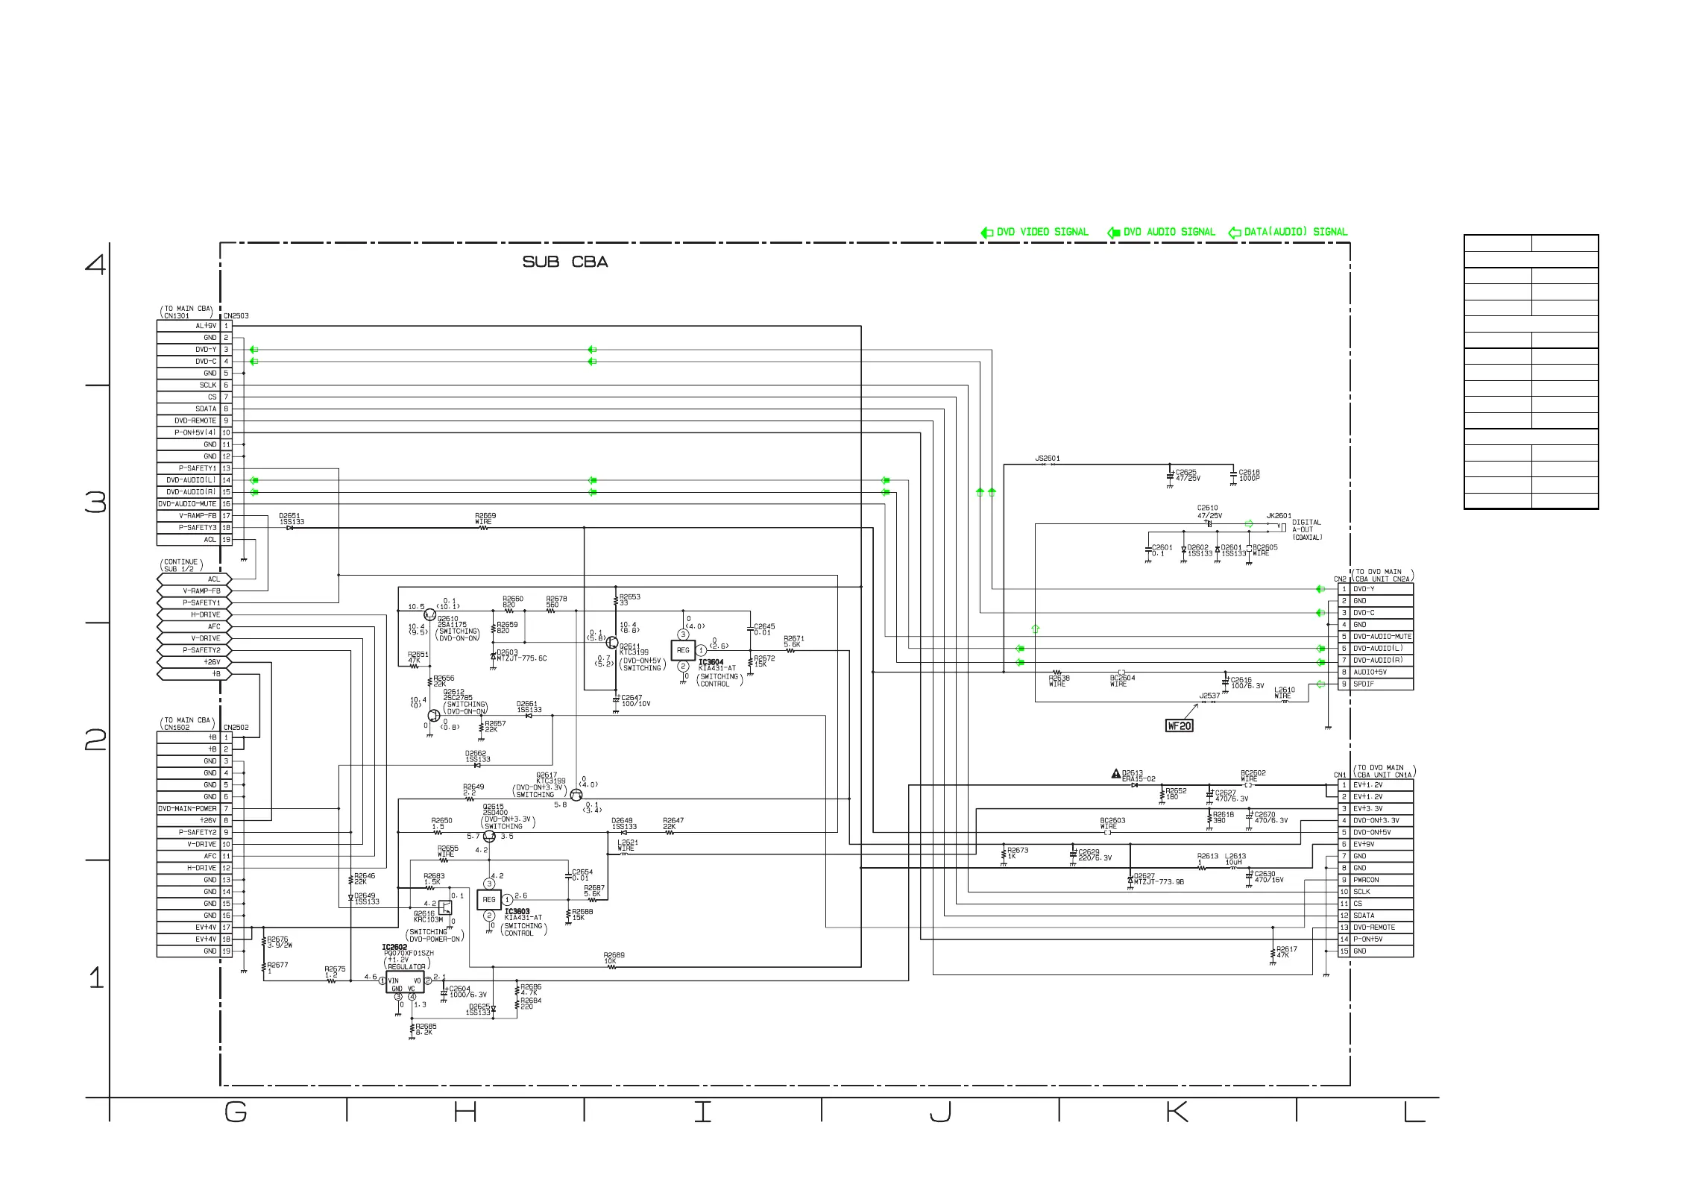
Task: Click the DATA(AUDIO) SIGNAL outlined legend arrow
Action: pos(1235,233)
